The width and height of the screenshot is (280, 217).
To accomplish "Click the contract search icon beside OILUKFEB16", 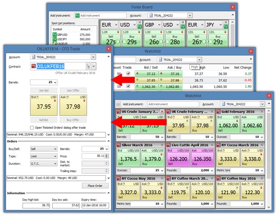I will point(88,66).
